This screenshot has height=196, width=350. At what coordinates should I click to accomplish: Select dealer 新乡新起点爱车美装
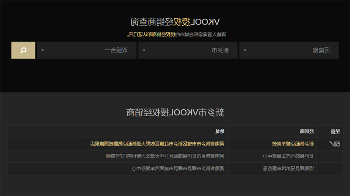(x=293, y=144)
